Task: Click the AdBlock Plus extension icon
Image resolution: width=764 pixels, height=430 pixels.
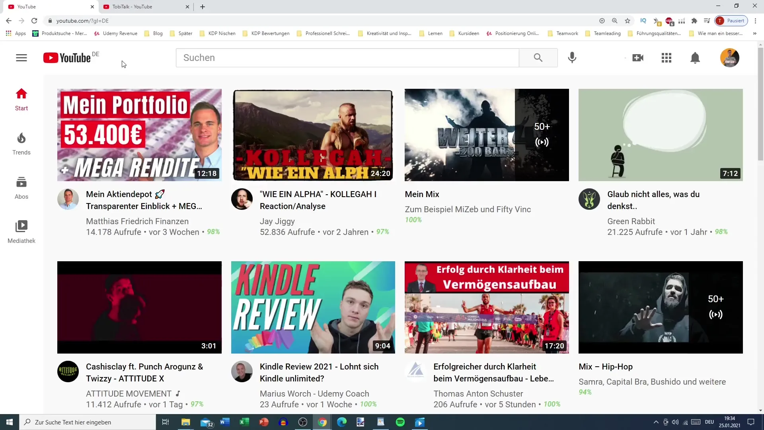Action: (x=669, y=21)
